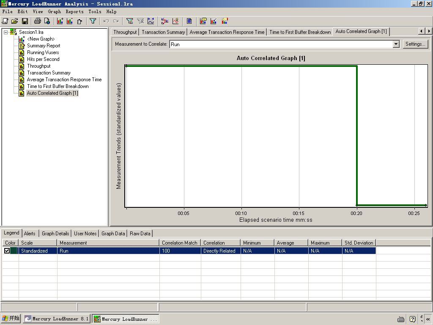Click the Std. Deviation column header
Viewport: 433px width, 325px height.
[359, 242]
